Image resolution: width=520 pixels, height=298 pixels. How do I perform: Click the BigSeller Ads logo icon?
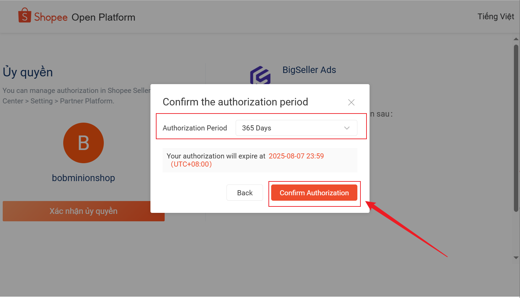point(260,75)
